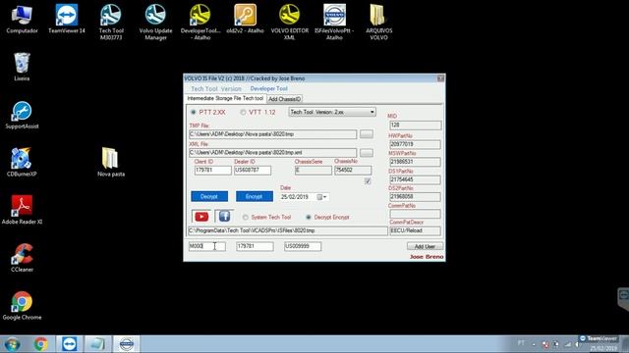Open Chrome from the taskbar

(40, 344)
